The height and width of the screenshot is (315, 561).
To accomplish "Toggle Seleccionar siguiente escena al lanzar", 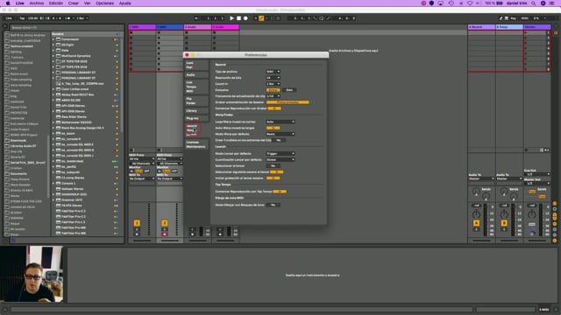I will coord(277,172).
